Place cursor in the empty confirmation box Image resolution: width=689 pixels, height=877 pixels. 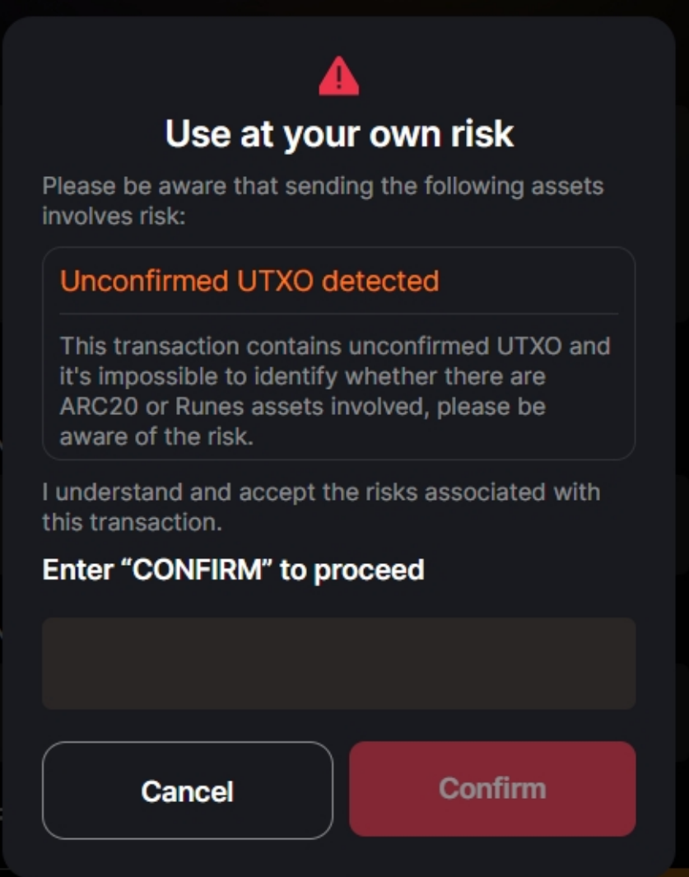click(x=338, y=663)
